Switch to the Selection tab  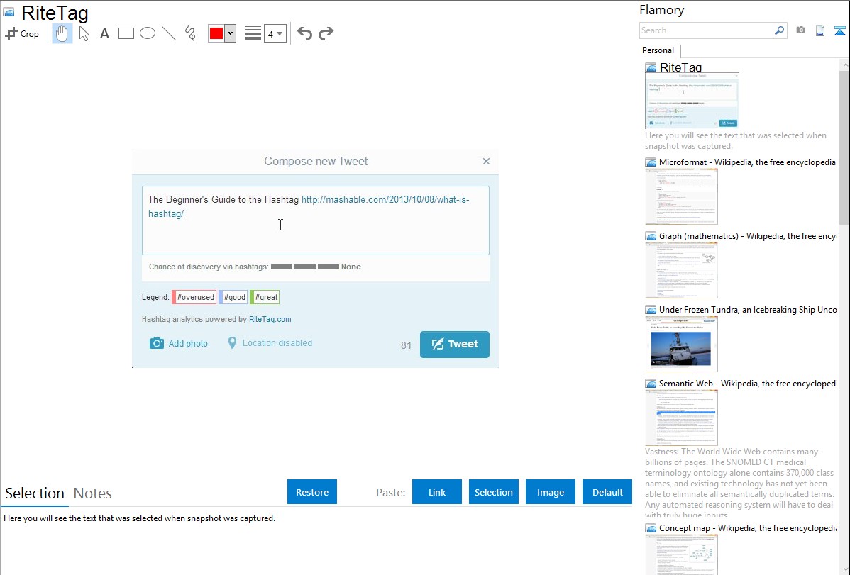coord(35,493)
